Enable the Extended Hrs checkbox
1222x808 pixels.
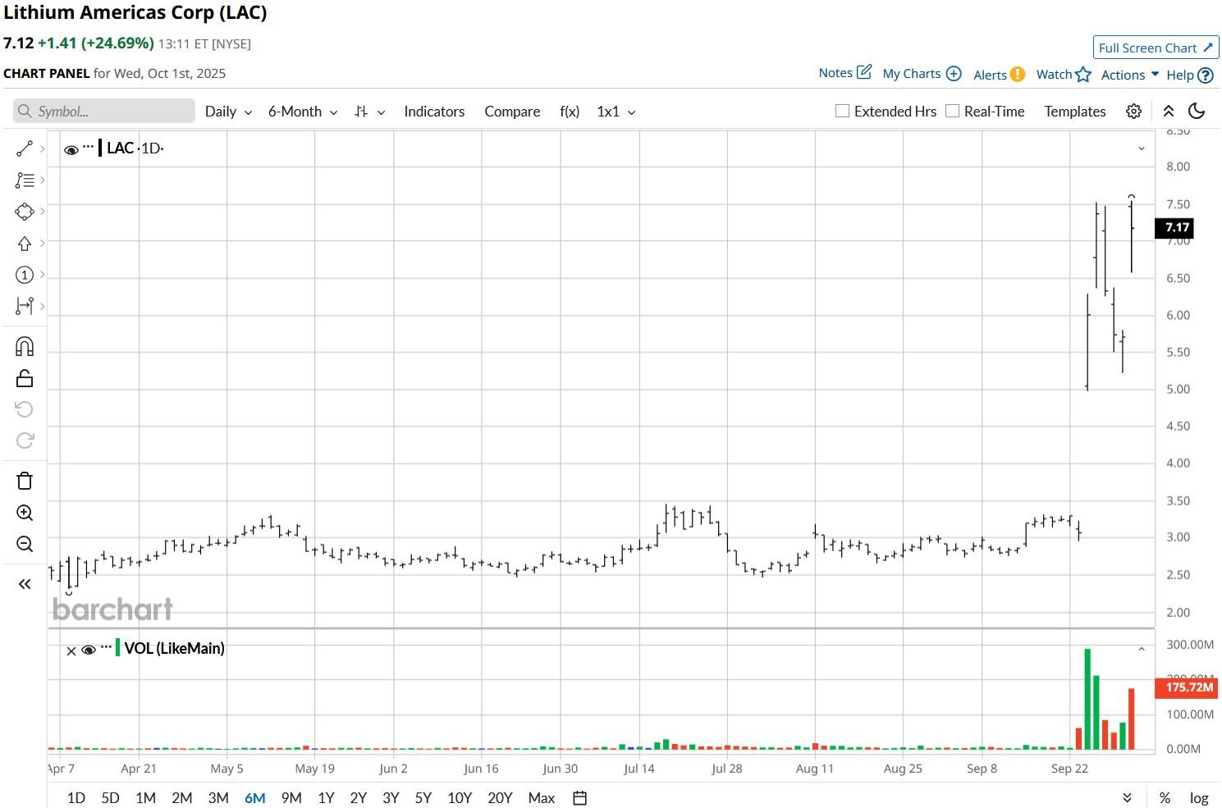(842, 111)
